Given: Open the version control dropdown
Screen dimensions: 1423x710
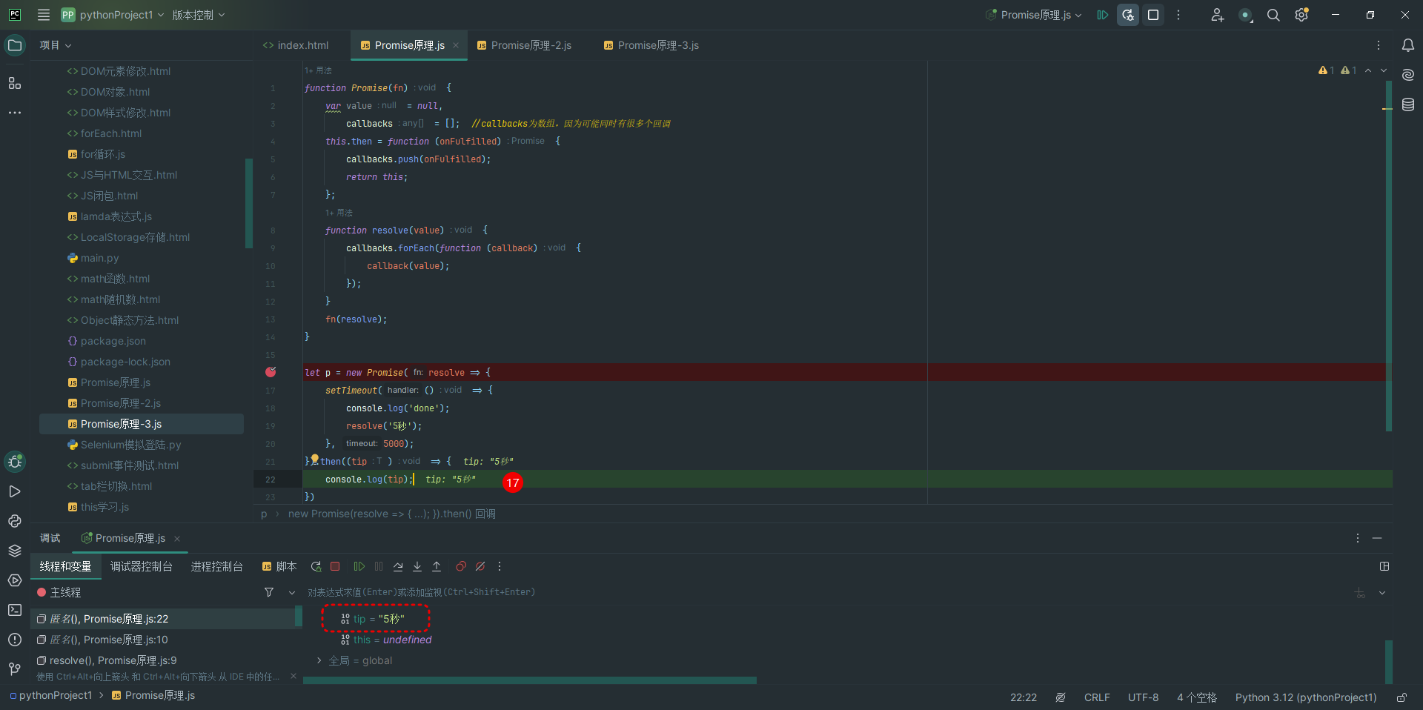Looking at the screenshot, I should [199, 15].
